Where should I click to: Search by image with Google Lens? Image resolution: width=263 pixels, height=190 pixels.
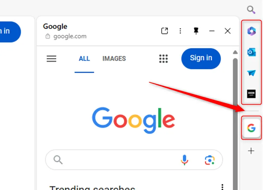click(x=210, y=160)
